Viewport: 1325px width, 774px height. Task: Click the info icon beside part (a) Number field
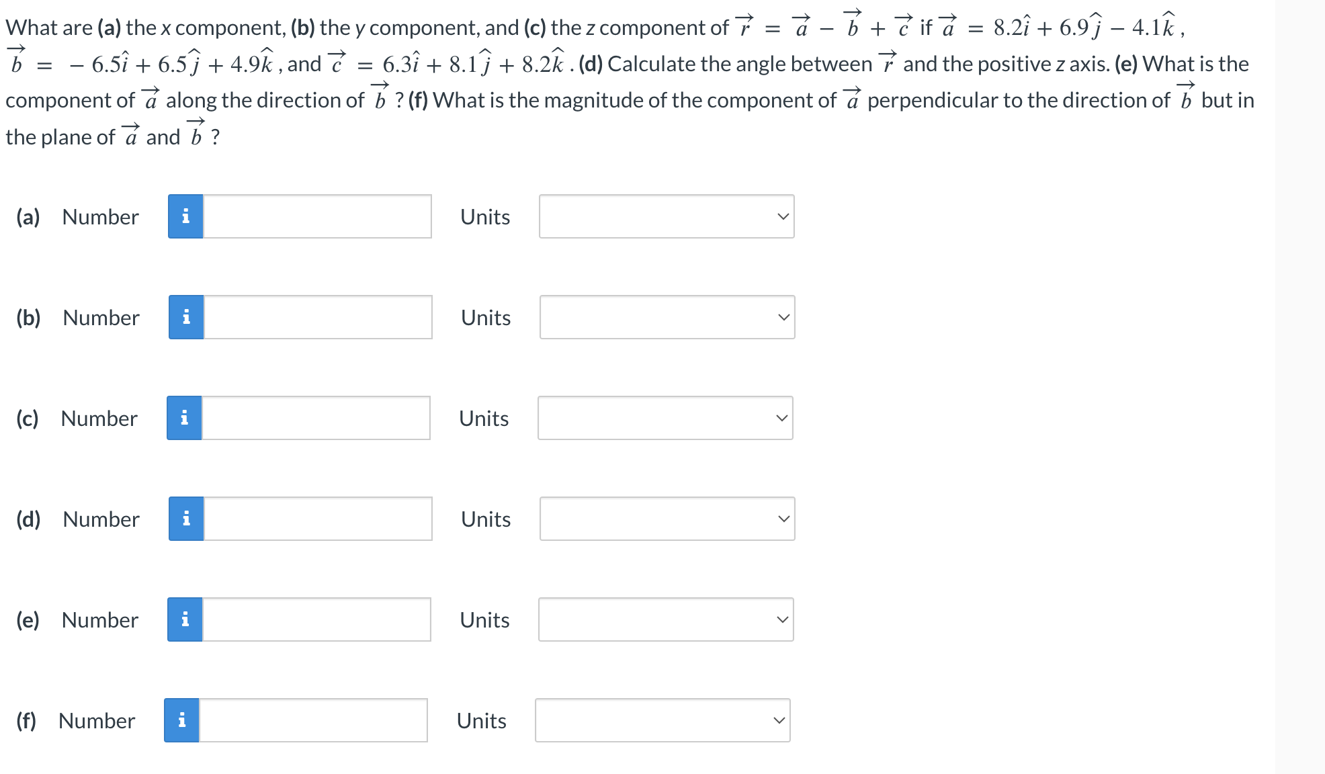click(185, 216)
